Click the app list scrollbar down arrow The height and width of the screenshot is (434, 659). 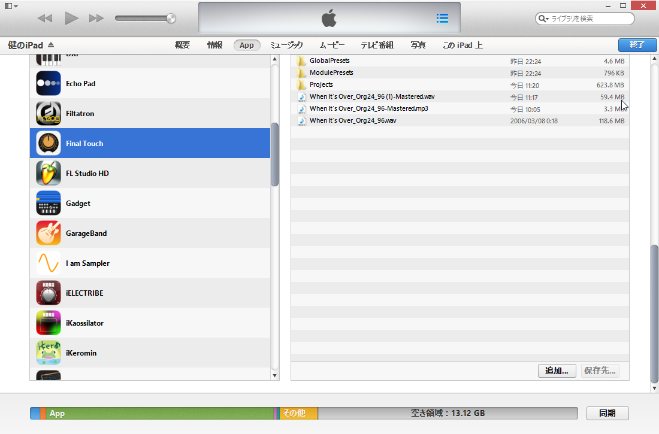(x=275, y=375)
